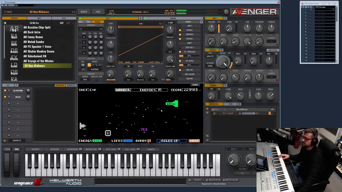
Task: Add a new oscillator with plus icon
Action: 140,18
